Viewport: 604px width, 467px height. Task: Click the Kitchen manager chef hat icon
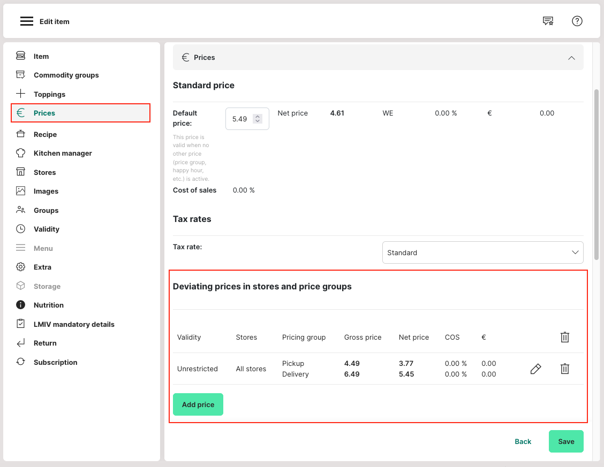[x=20, y=153]
